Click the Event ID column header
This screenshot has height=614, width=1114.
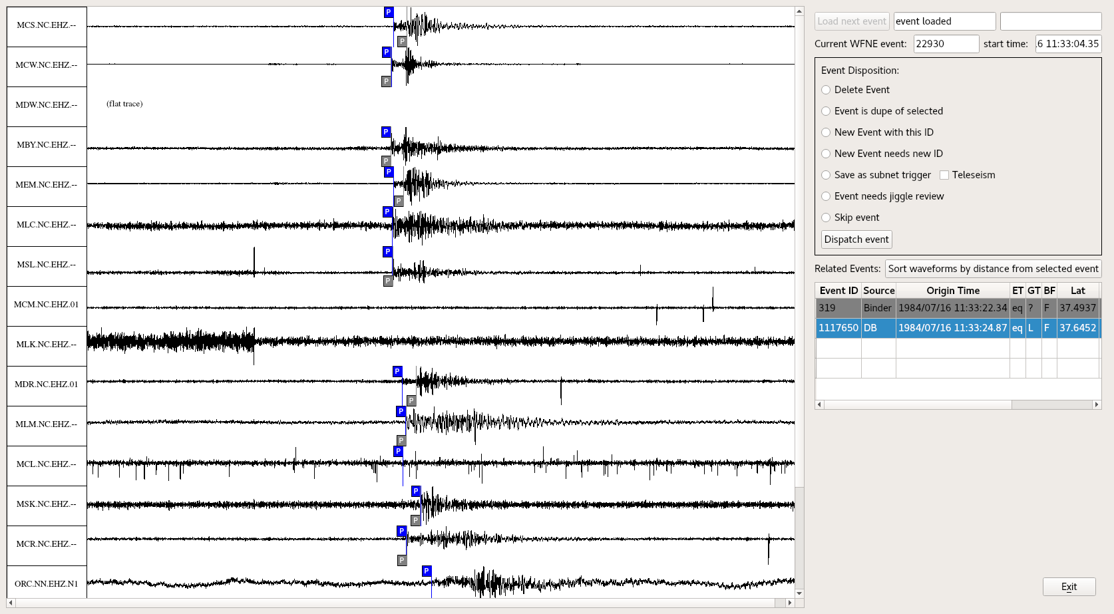click(x=838, y=291)
